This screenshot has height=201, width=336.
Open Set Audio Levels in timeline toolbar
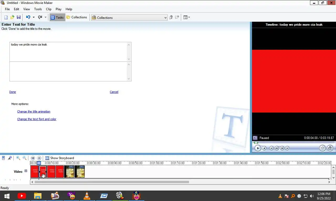click(x=3, y=158)
